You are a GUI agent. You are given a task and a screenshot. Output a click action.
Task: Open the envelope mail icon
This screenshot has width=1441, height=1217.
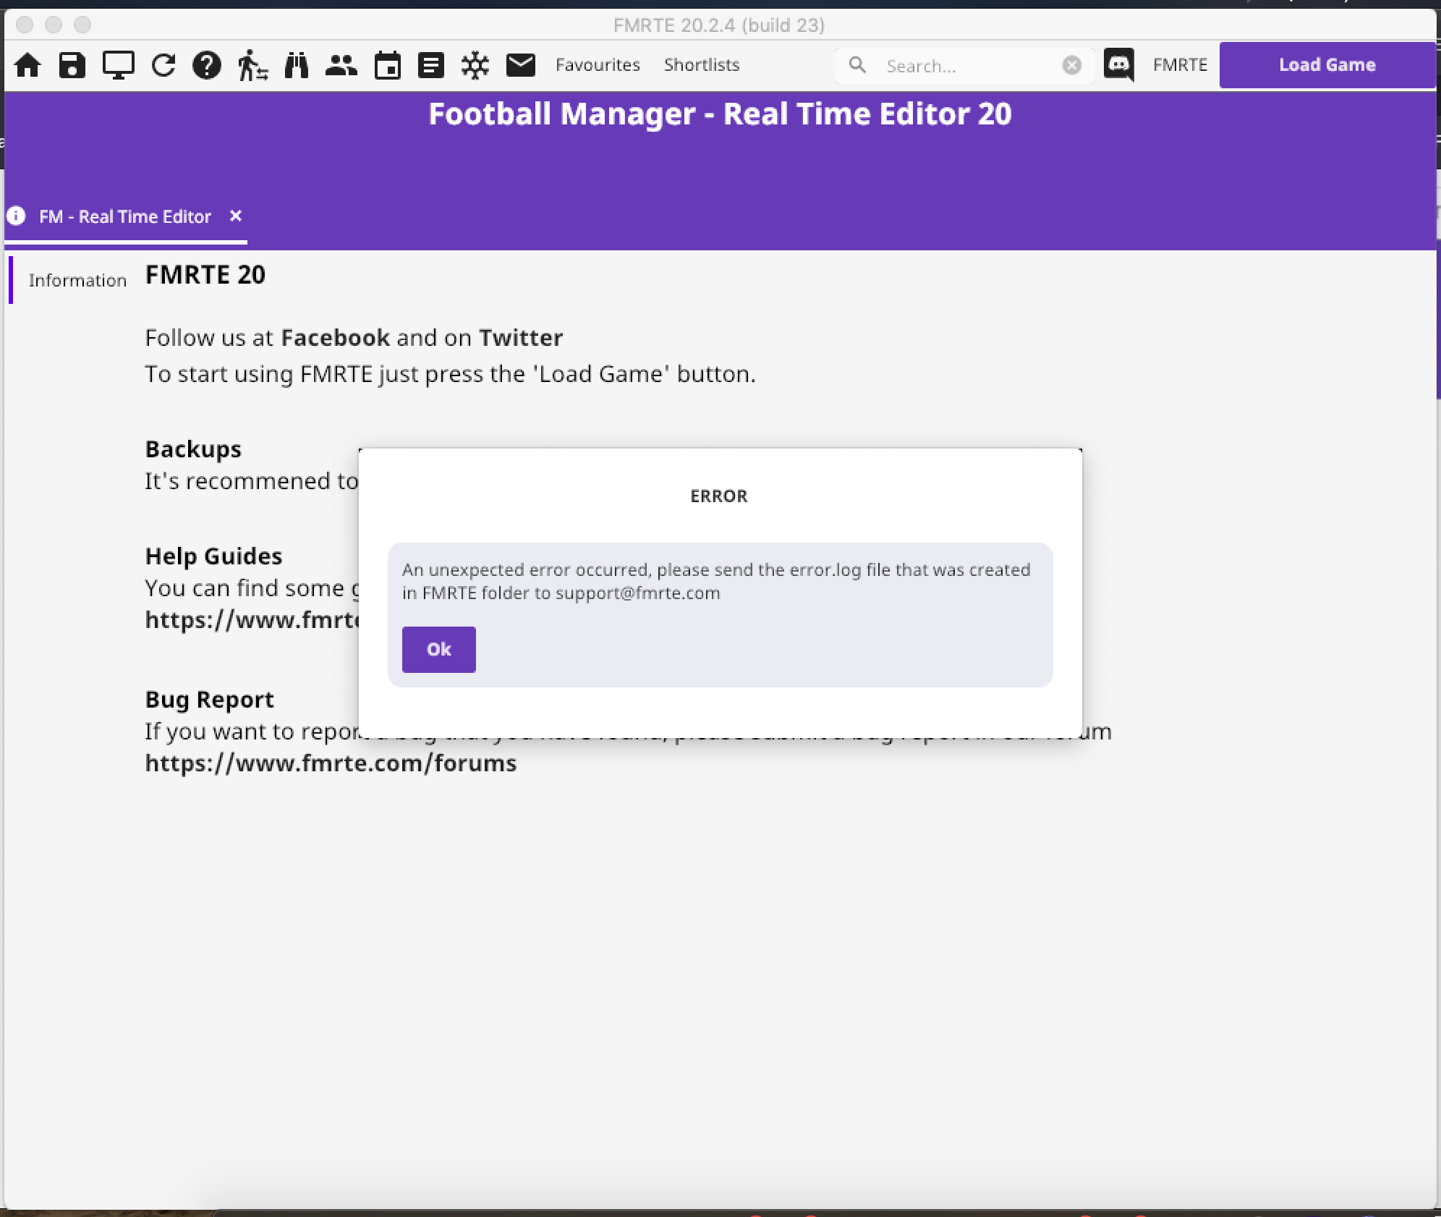[x=521, y=65]
